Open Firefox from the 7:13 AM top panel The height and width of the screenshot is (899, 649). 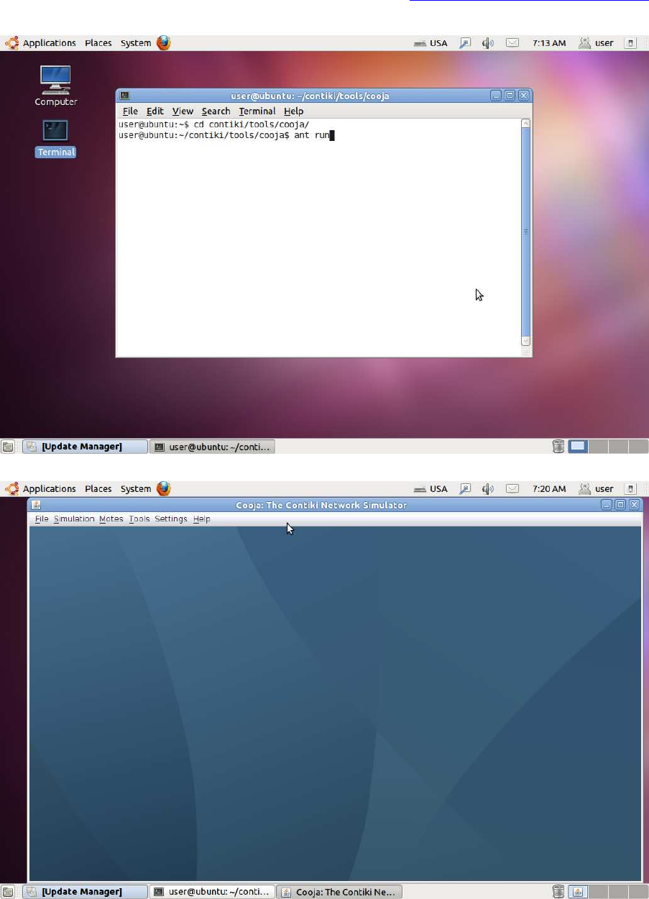pyautogui.click(x=164, y=43)
